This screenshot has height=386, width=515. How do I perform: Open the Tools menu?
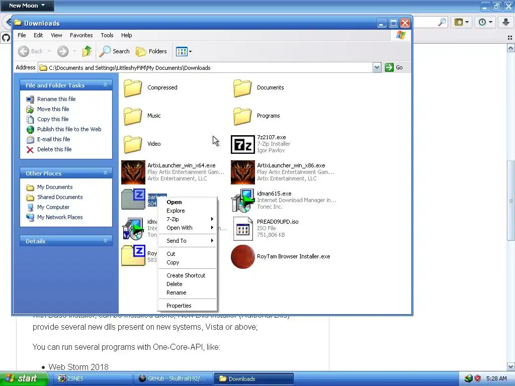[107, 35]
